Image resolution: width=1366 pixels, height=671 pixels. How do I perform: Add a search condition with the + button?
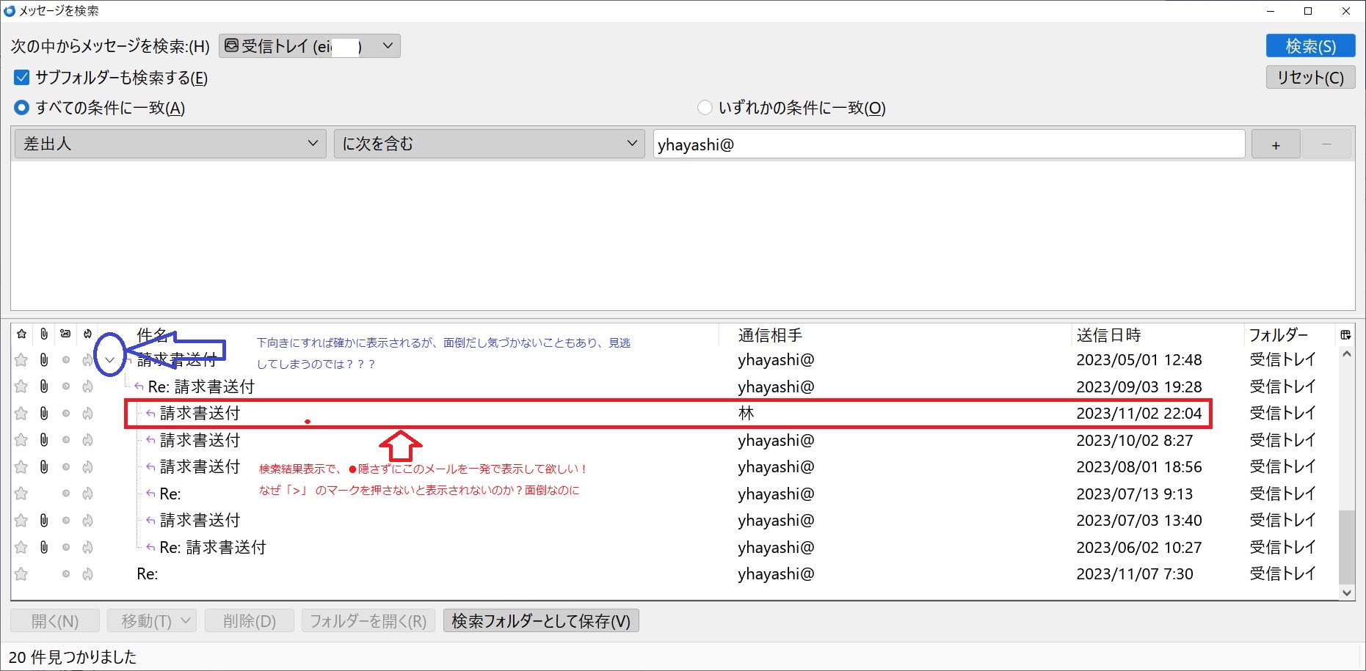coord(1276,144)
